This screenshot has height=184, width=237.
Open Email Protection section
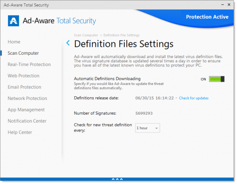pos(25,87)
